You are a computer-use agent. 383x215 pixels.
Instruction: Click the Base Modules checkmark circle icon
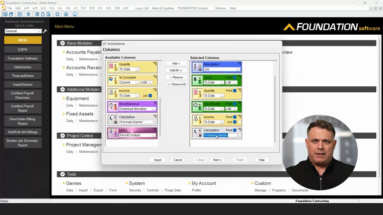63,43
